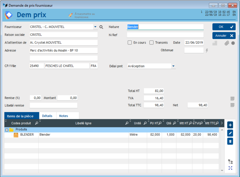Viewport: 240px width, 177px height.
Task: Click the lightning bolt beside Obtenue
Action: pyautogui.click(x=207, y=50)
